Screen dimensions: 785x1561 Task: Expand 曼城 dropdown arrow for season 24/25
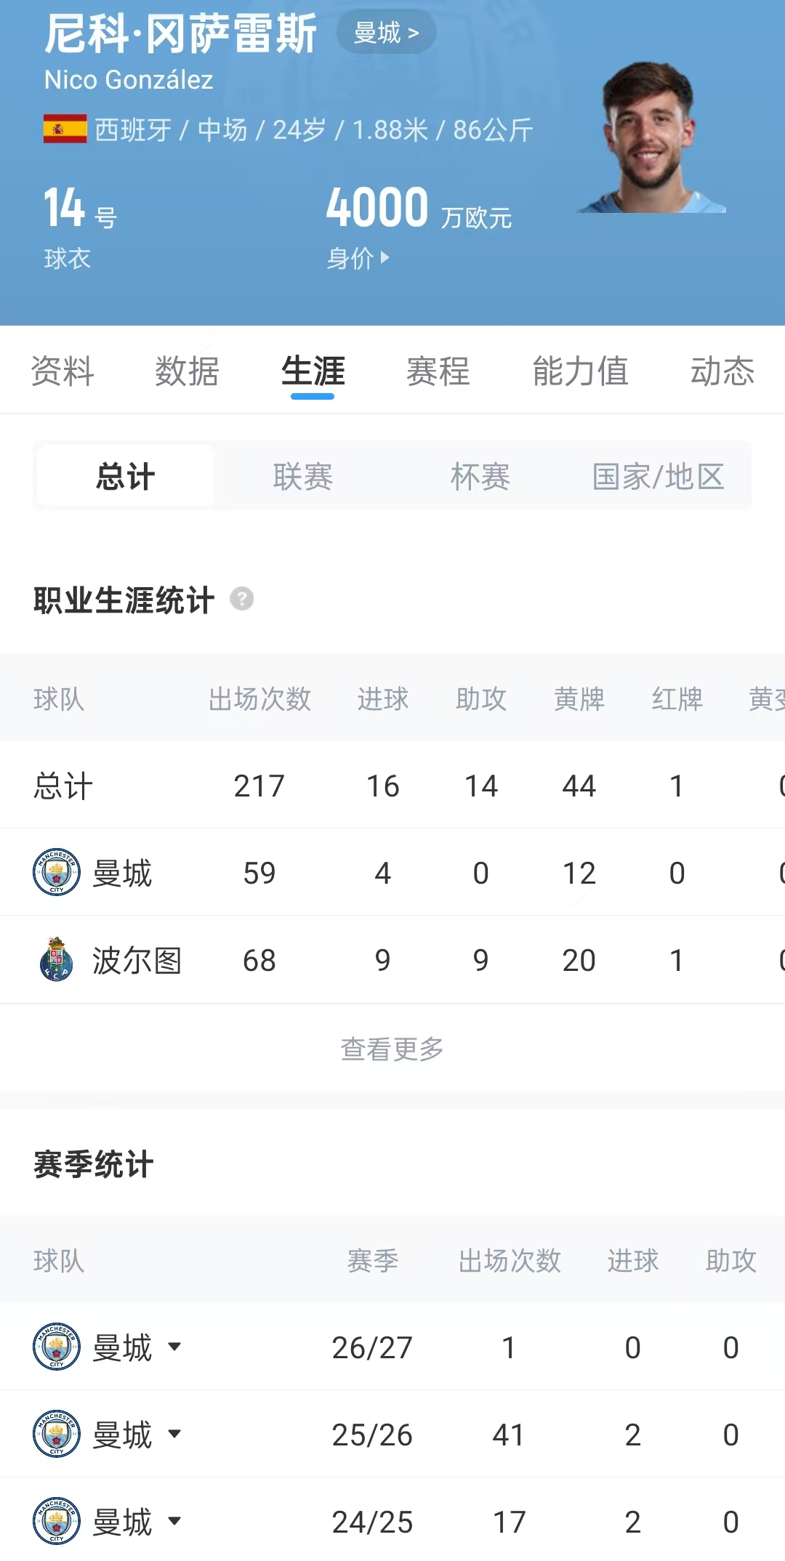click(174, 1521)
